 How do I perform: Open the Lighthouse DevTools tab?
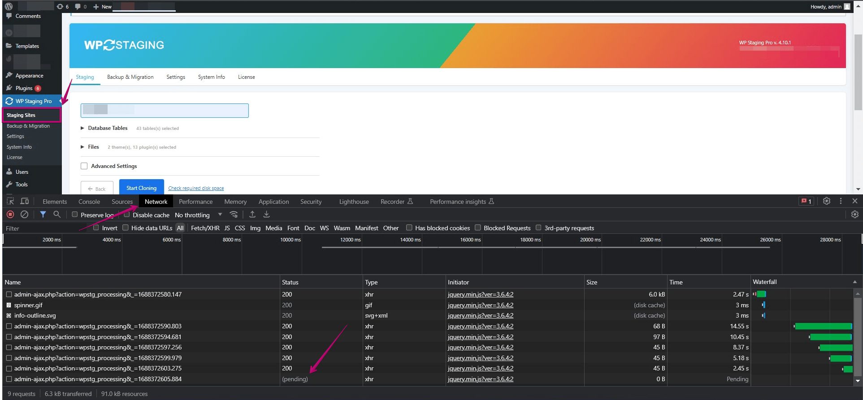354,202
